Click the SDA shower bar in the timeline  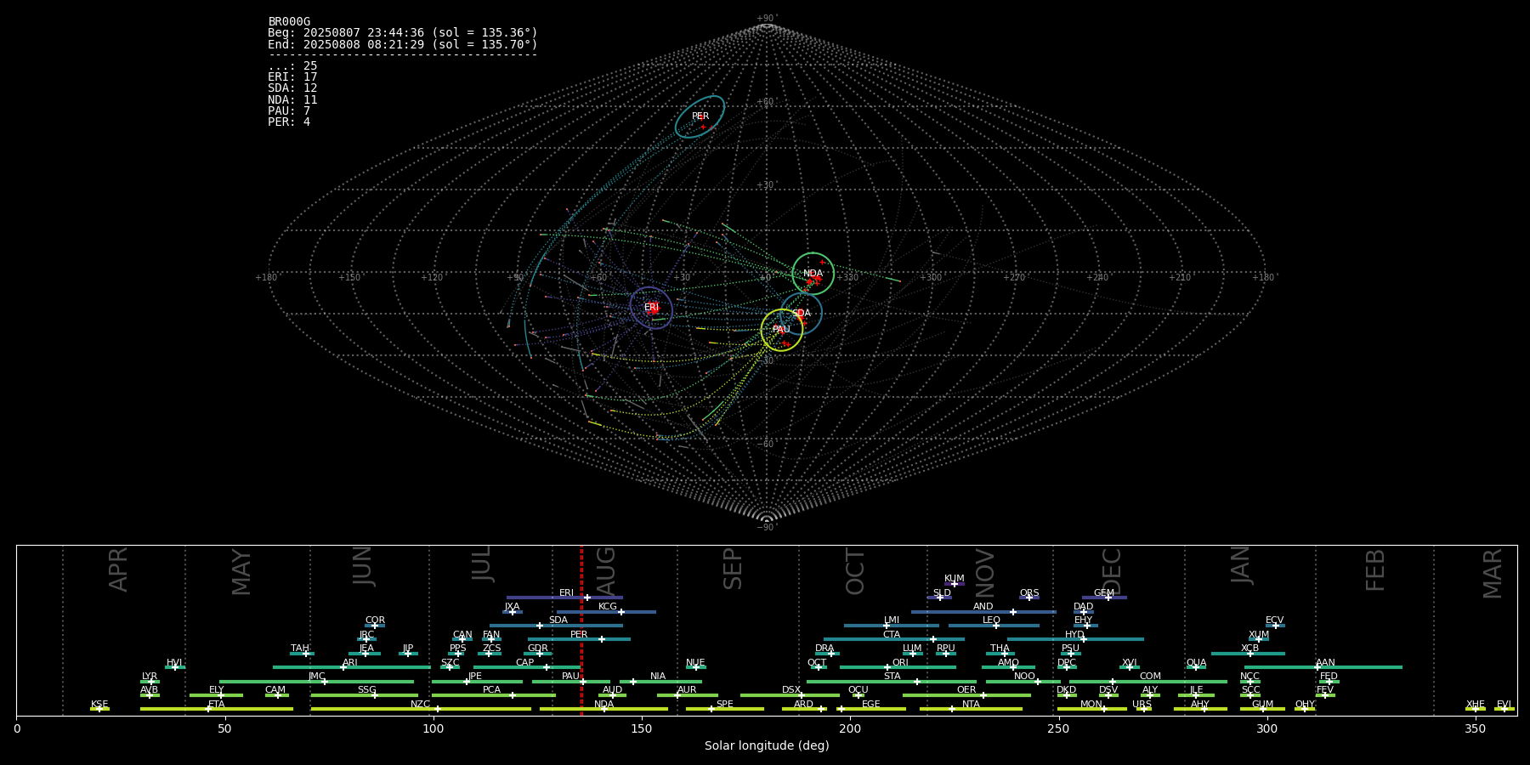tap(556, 626)
